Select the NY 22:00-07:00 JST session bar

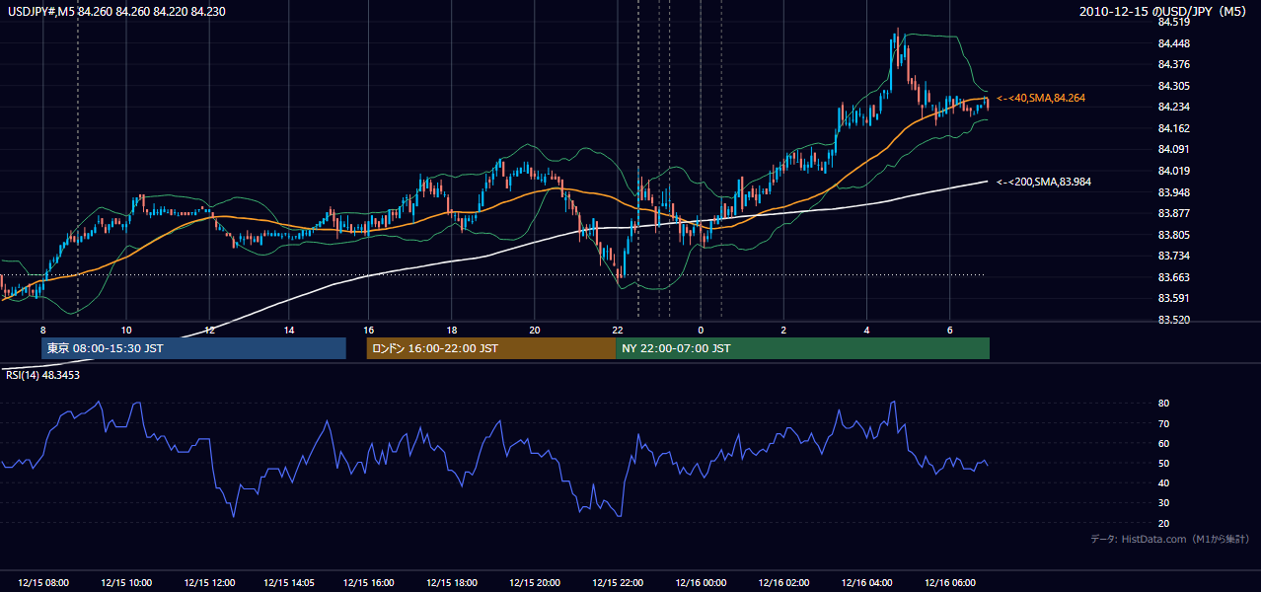[802, 348]
